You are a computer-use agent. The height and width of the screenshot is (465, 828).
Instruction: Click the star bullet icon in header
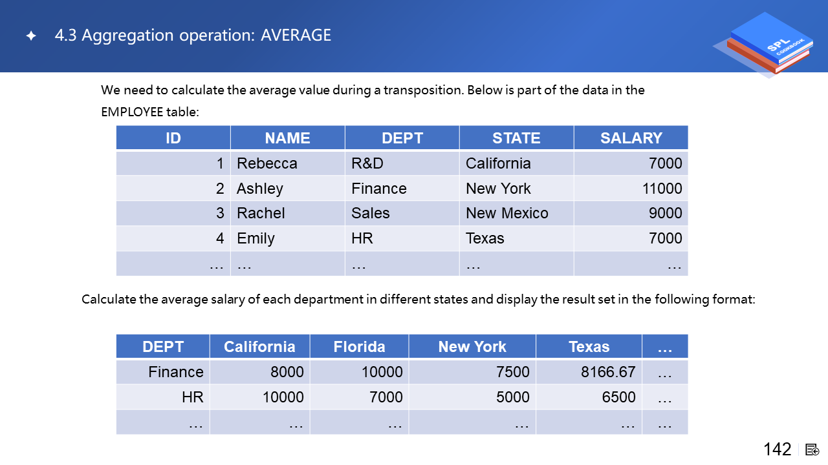(x=30, y=36)
